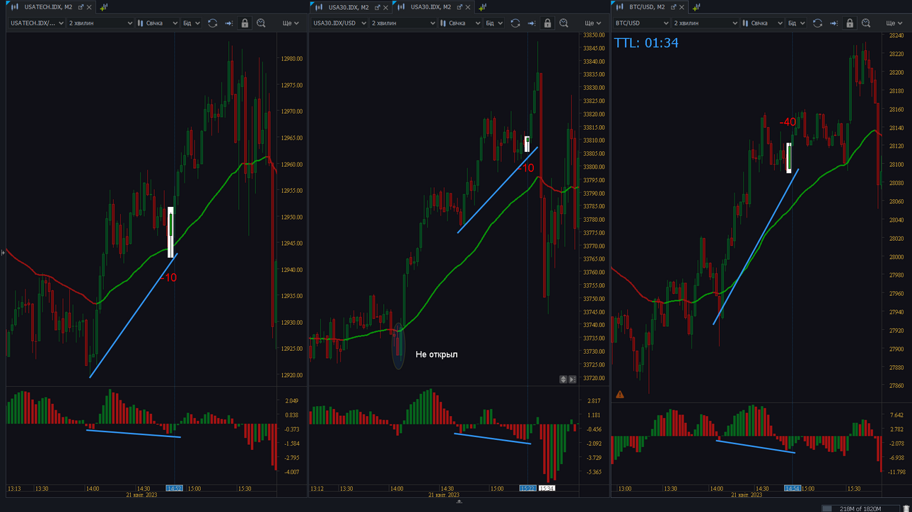Select the -40 label on BTC/USD chart

(788, 122)
